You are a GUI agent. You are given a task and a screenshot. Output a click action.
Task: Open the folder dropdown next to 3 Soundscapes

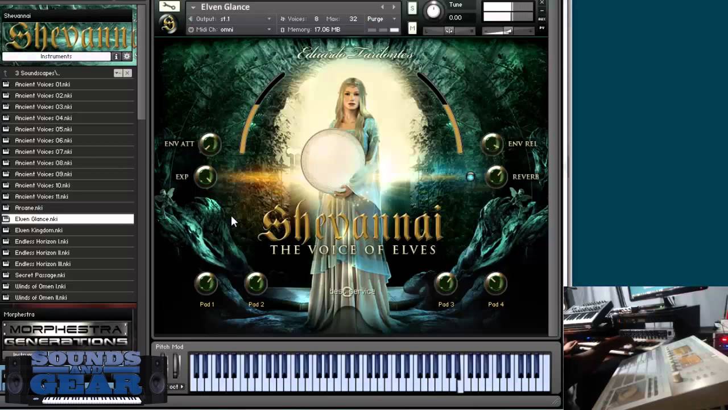point(118,73)
